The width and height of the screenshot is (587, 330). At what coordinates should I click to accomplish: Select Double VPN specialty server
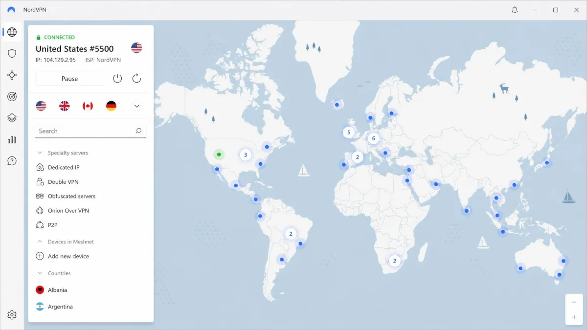[63, 182]
